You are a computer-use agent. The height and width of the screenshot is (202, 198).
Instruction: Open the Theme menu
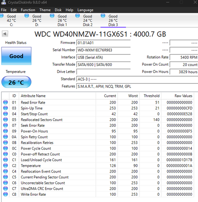(x=45, y=10)
